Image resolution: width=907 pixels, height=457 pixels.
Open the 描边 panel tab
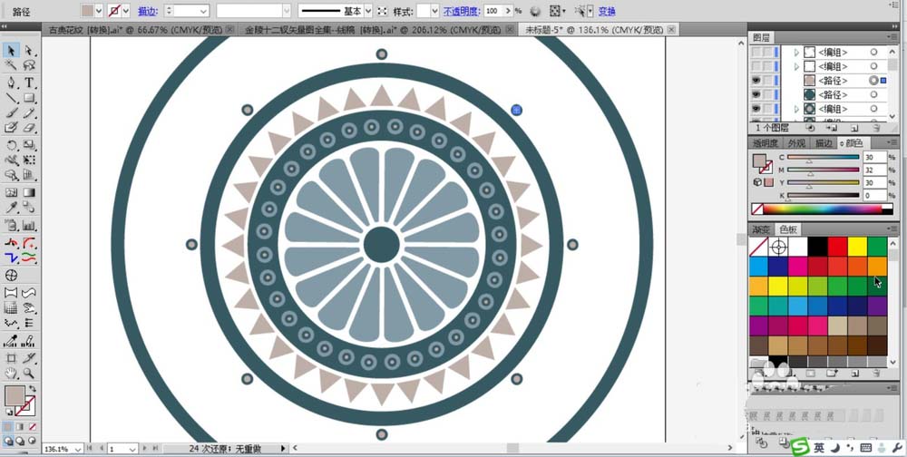[824, 143]
